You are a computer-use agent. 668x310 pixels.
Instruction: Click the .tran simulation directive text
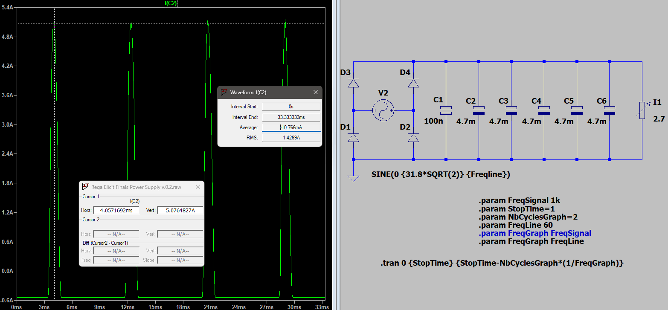[x=502, y=263]
